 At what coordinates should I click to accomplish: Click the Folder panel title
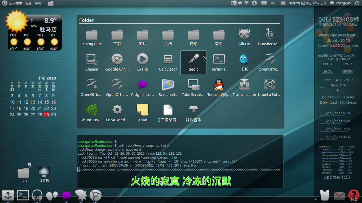pos(87,20)
